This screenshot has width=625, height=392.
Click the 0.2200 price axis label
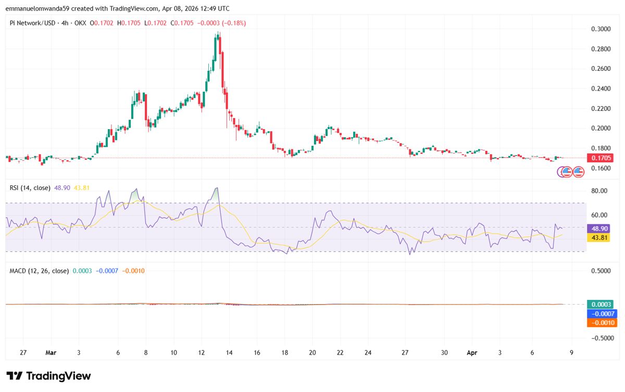pos(601,109)
